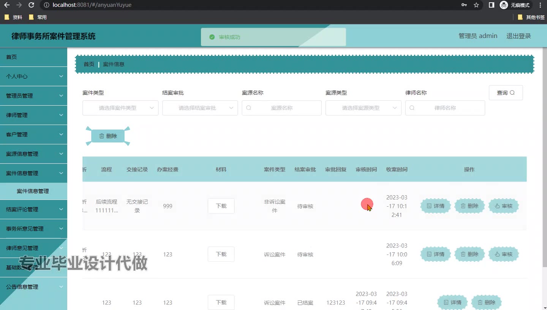Expand 律师管理 sidebar menu
This screenshot has width=547, height=310.
click(33, 115)
